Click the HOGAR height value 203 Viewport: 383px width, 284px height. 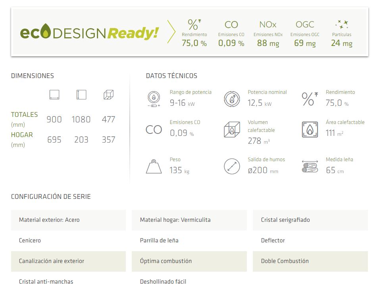[81, 140]
